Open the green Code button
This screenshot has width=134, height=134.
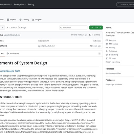(x=96, y=28)
